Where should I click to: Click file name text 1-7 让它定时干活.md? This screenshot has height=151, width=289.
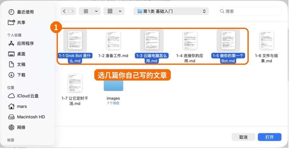click(x=75, y=101)
